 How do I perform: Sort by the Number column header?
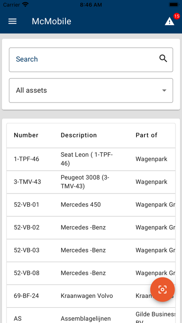pyautogui.click(x=26, y=135)
